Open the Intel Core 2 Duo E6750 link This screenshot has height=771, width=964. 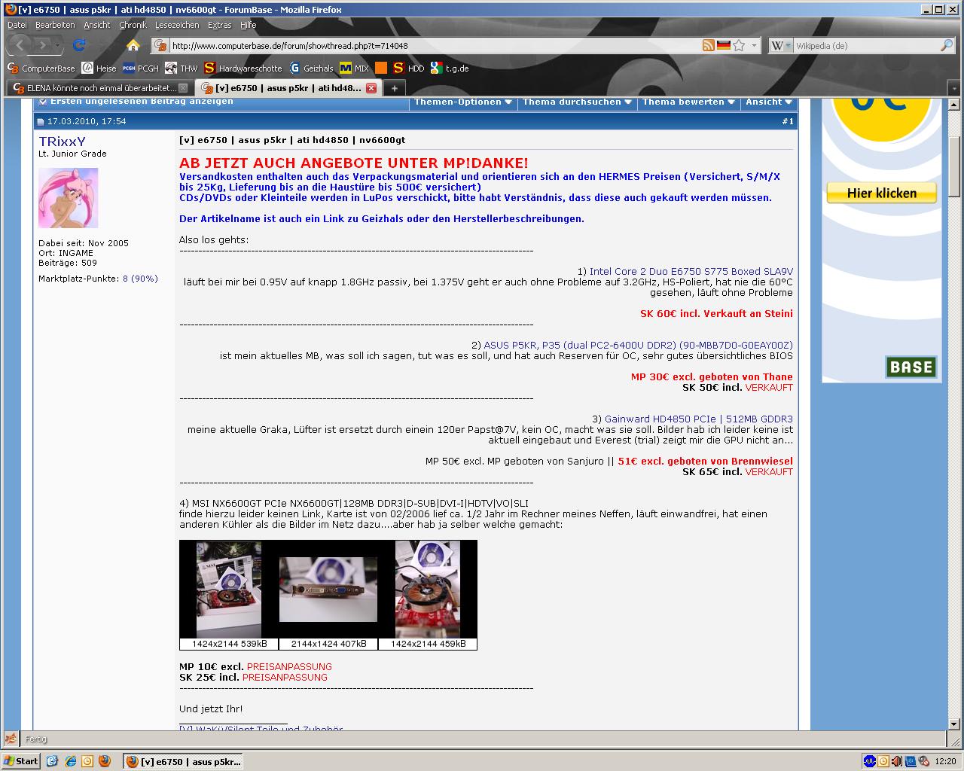click(x=691, y=271)
